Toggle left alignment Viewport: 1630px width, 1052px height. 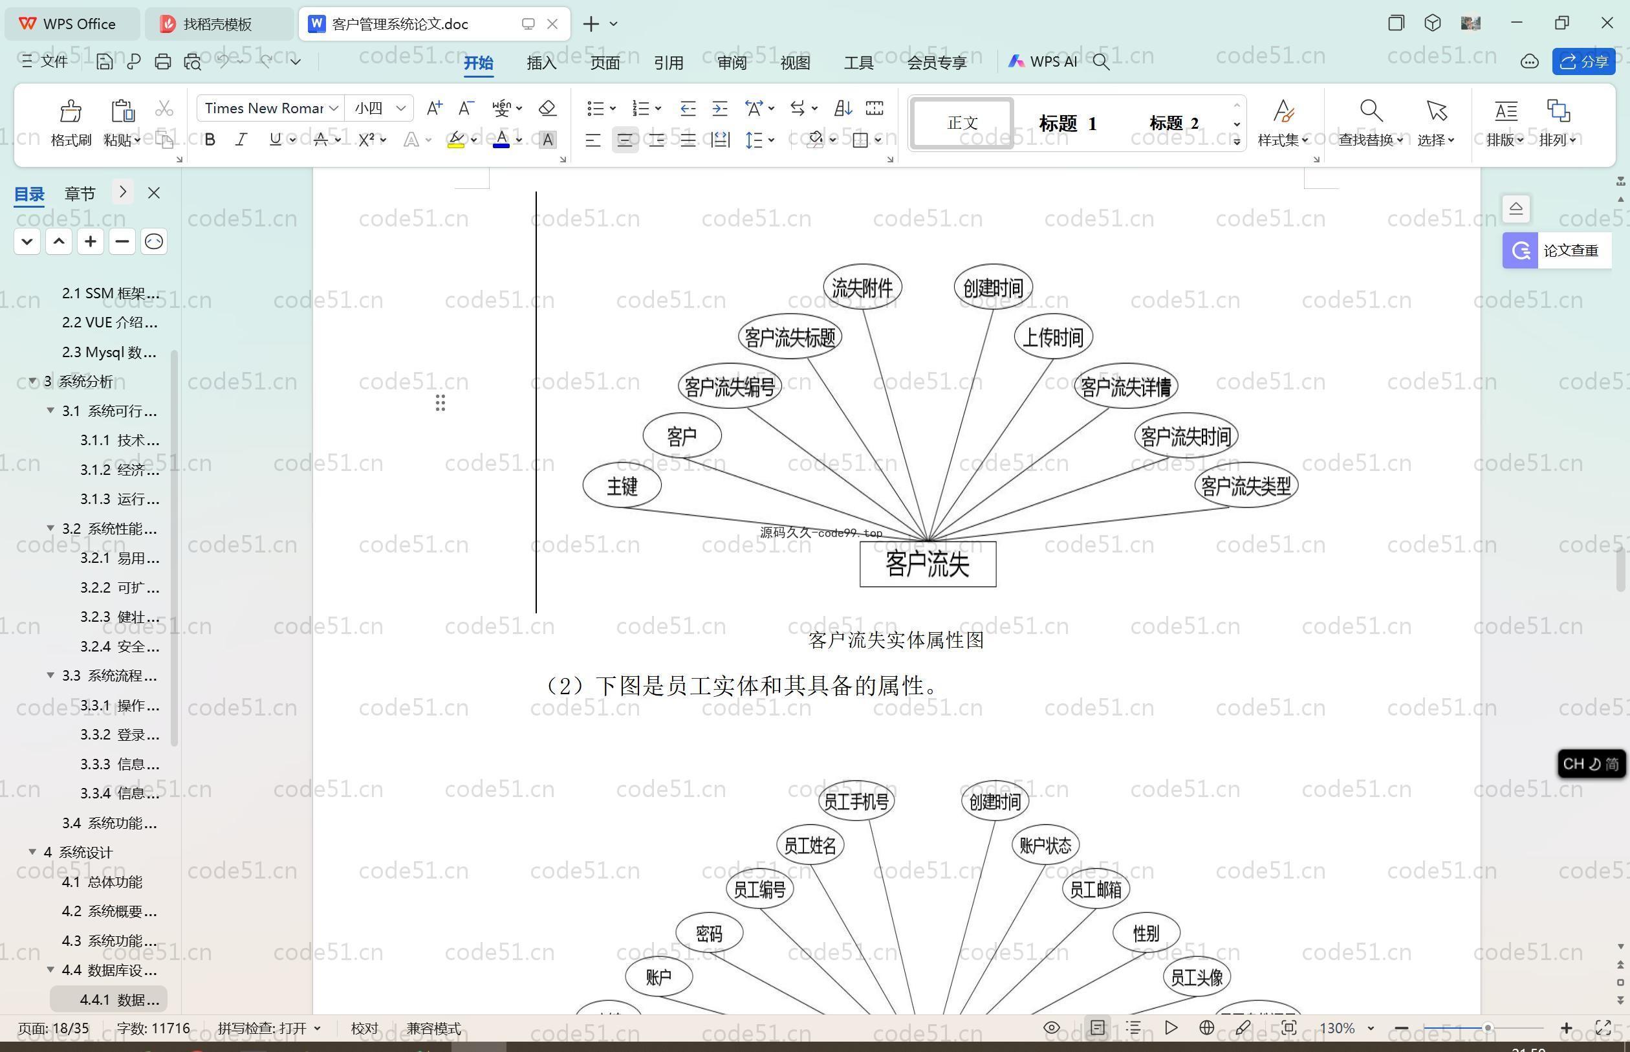592,140
